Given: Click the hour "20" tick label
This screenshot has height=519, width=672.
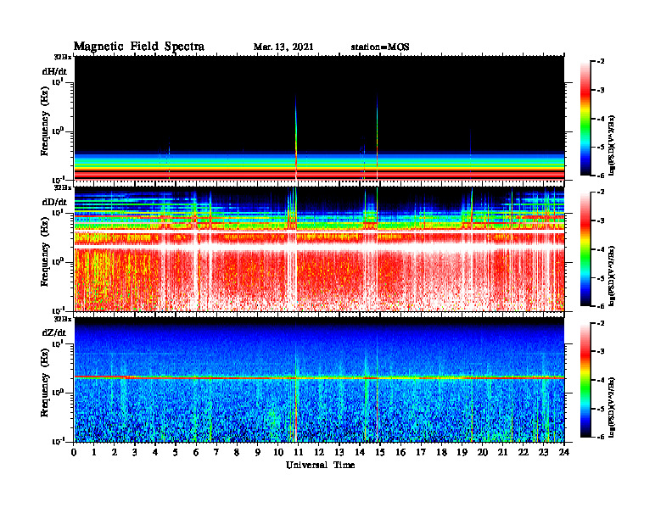Looking at the screenshot, I should [482, 453].
